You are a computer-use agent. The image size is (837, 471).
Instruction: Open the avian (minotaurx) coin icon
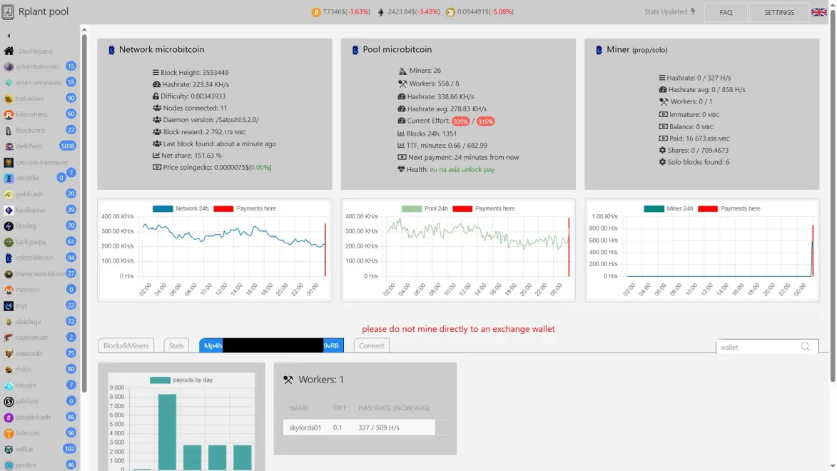9,83
